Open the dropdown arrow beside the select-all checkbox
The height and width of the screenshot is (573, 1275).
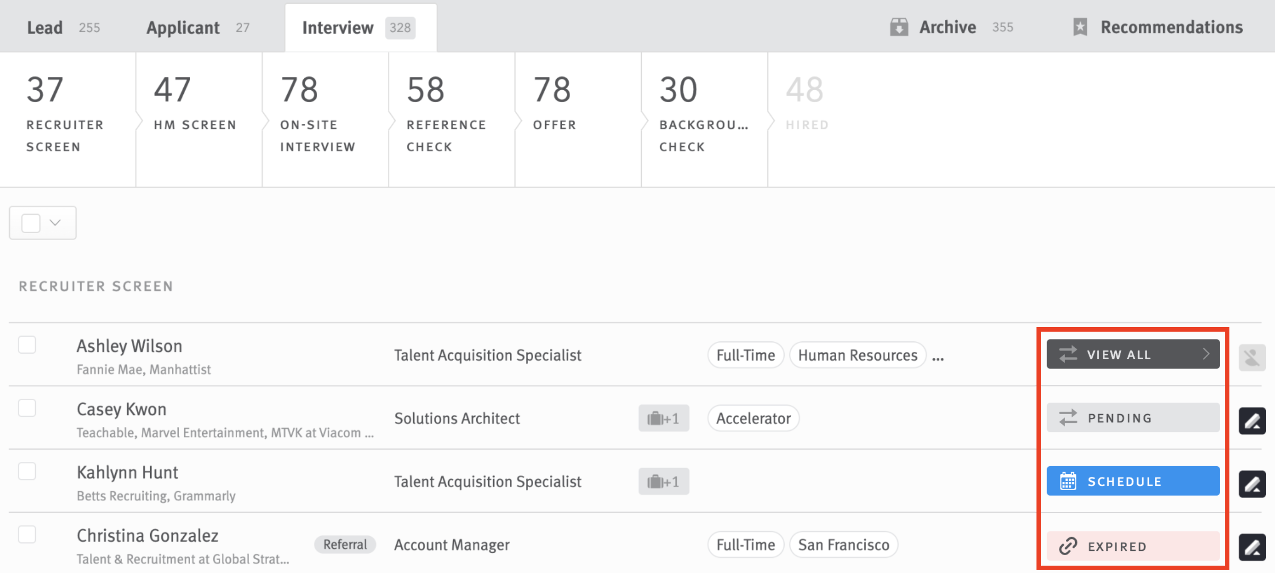click(56, 222)
